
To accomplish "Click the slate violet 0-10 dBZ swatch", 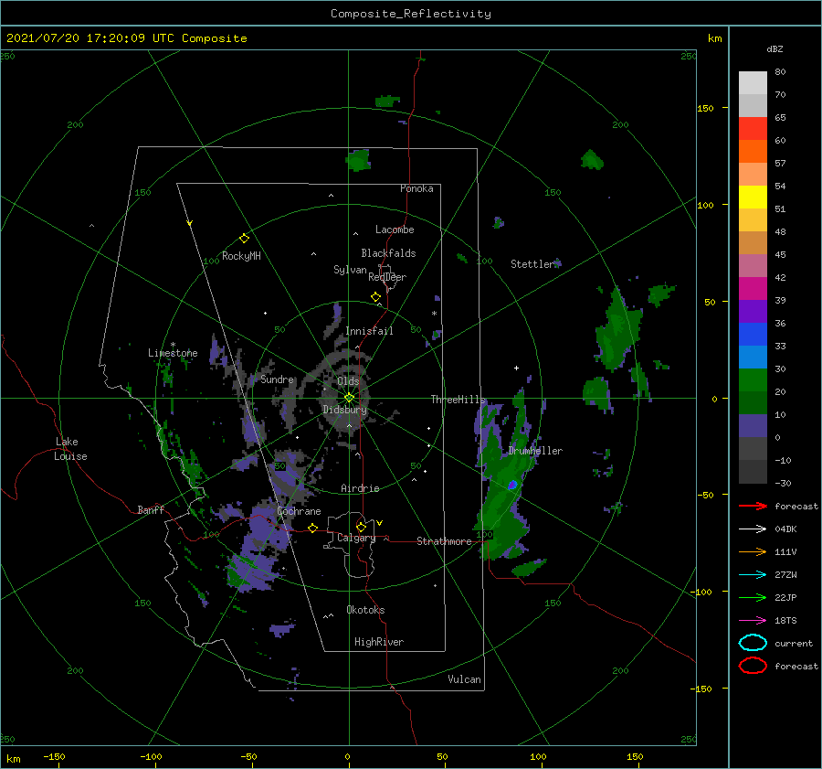I will point(753,426).
